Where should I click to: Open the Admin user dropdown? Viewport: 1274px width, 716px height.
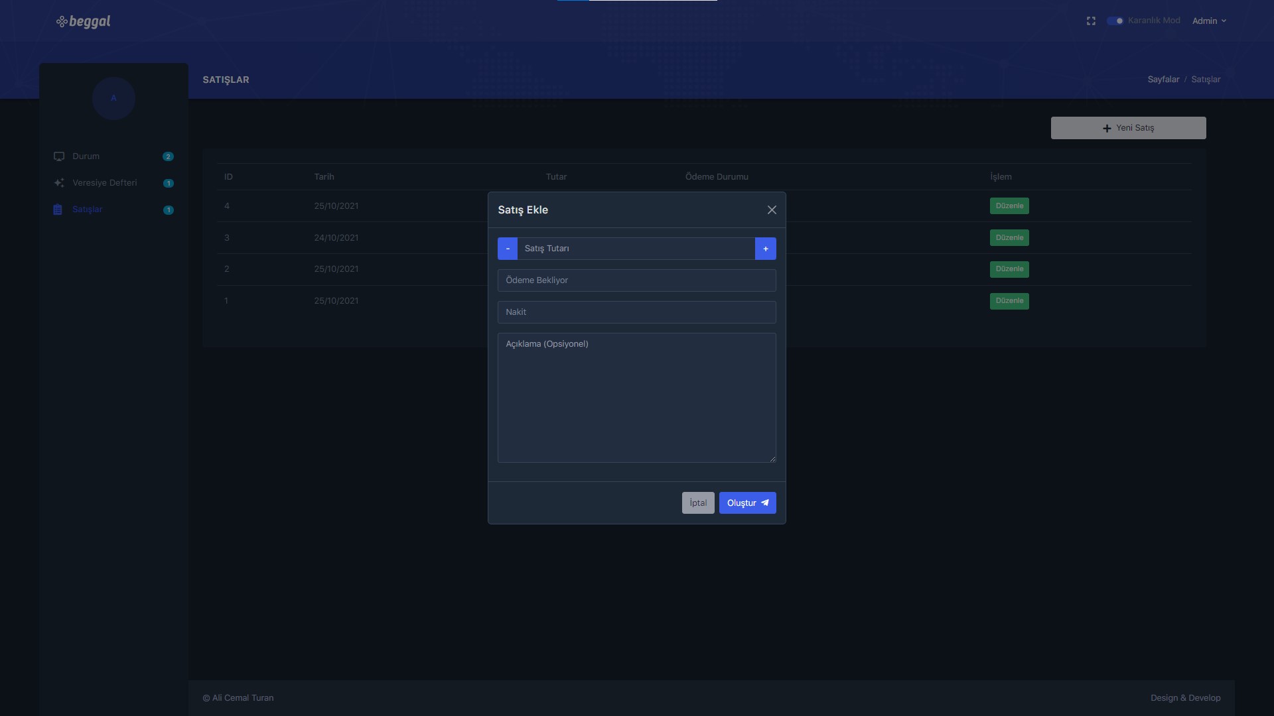pyautogui.click(x=1209, y=21)
